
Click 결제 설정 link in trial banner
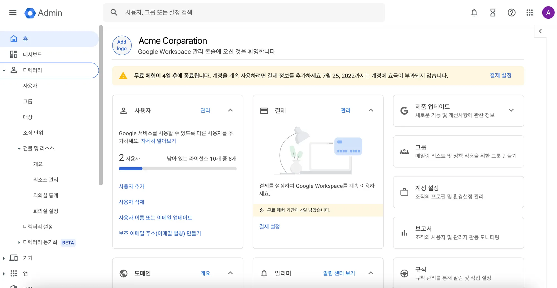coord(500,75)
